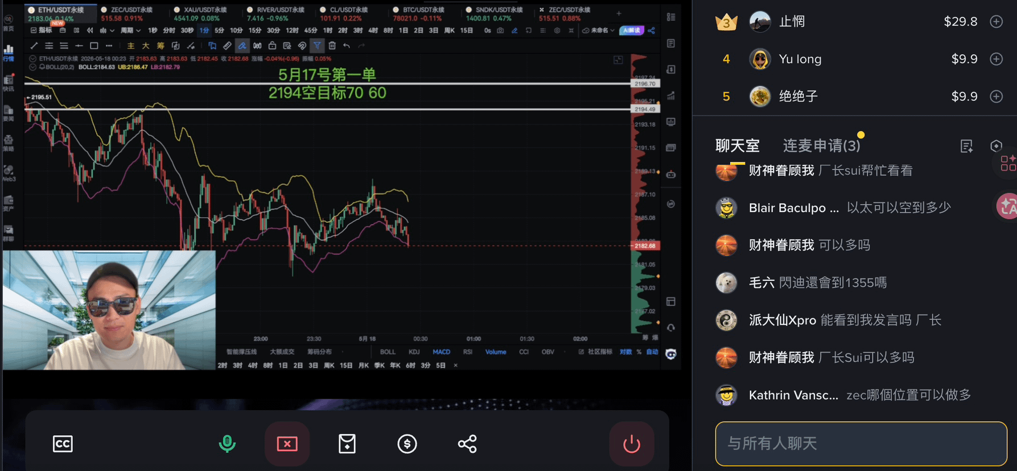The image size is (1017, 471).
Task: Open the 指标 indicators button
Action: [41, 30]
